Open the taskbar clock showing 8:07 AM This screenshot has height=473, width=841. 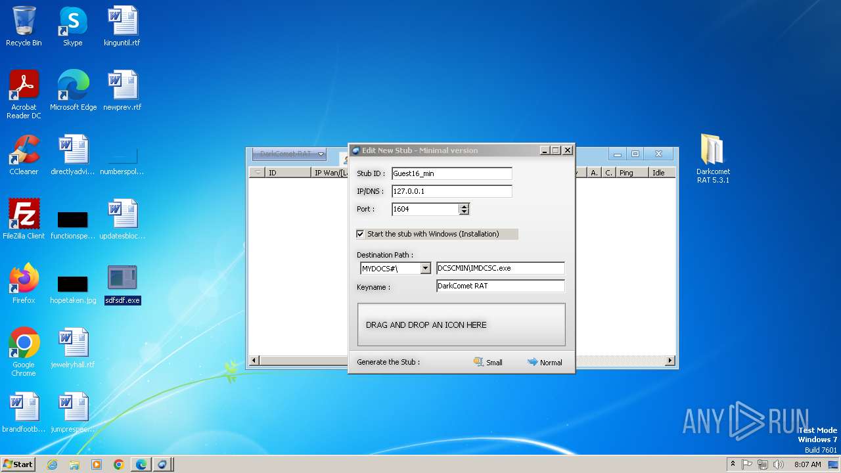pos(807,464)
